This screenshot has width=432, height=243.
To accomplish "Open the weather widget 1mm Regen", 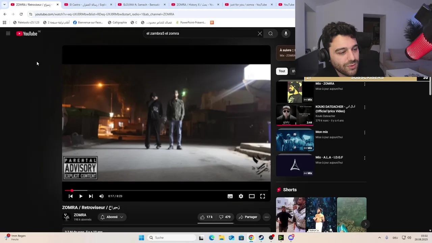I will coord(16,238).
